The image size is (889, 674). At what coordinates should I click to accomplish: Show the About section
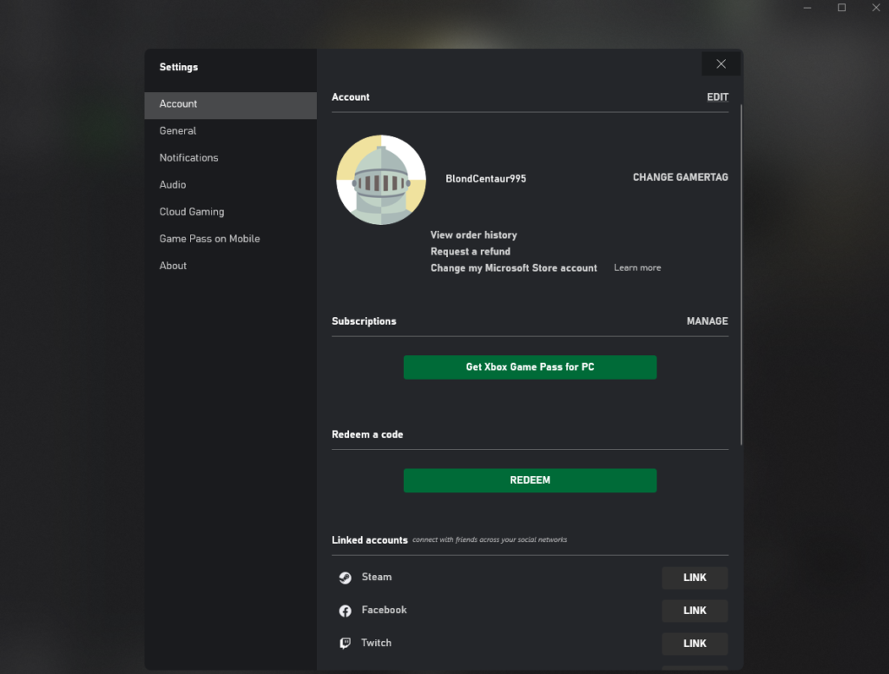coord(230,266)
